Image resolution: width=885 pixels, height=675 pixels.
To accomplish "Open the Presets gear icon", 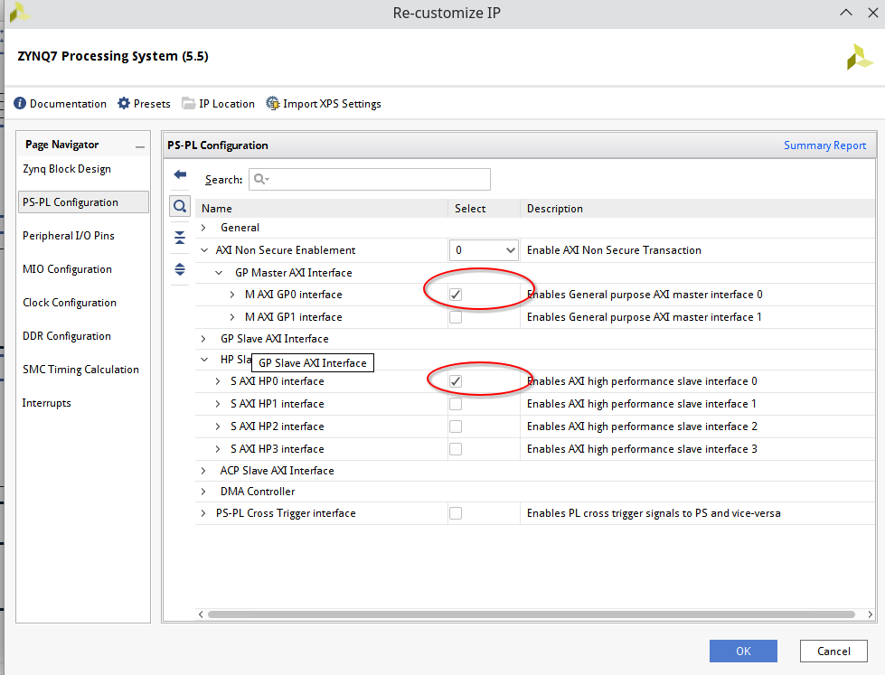I will pyautogui.click(x=124, y=103).
